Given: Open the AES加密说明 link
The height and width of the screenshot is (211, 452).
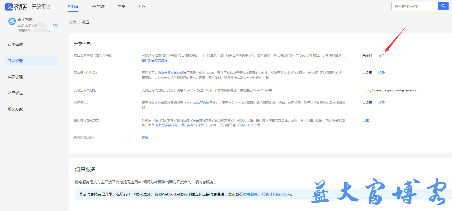Looking at the screenshot, I should coord(251,125).
